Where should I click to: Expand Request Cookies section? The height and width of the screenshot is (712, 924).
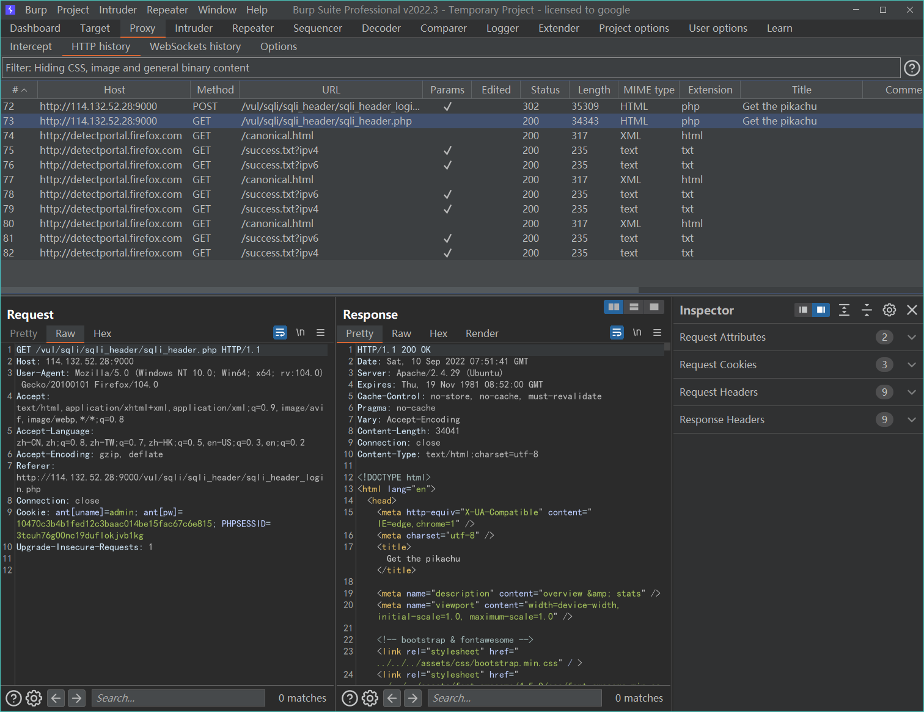(798, 365)
